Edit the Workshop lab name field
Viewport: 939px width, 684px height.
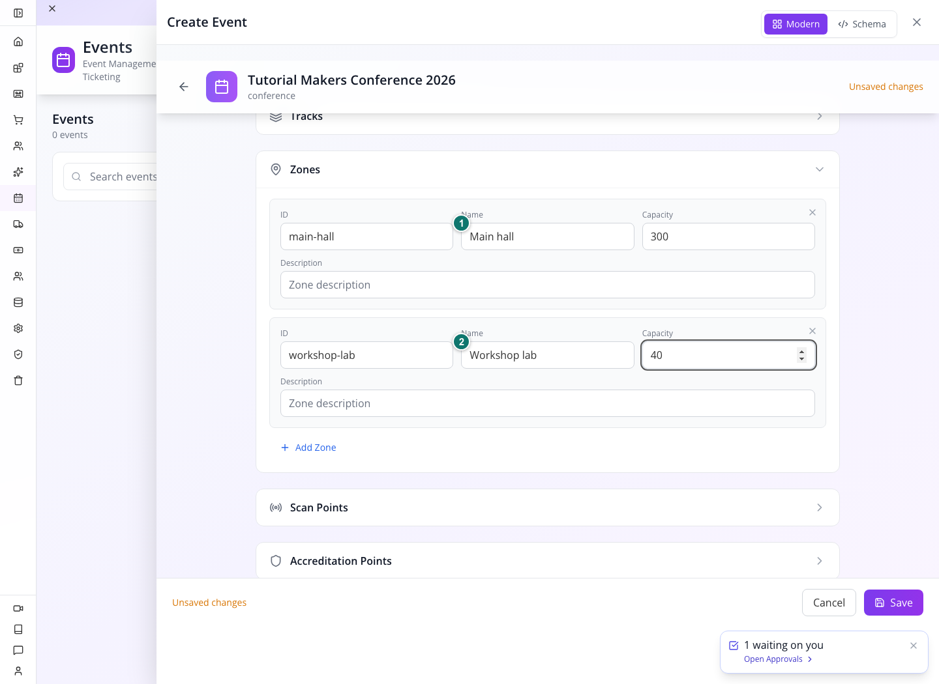tap(548, 355)
